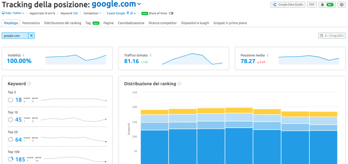Screen dimensions: 348x164
Task: Click info icon beside Distribuzione dei ranking heading
Action: (x=179, y=84)
